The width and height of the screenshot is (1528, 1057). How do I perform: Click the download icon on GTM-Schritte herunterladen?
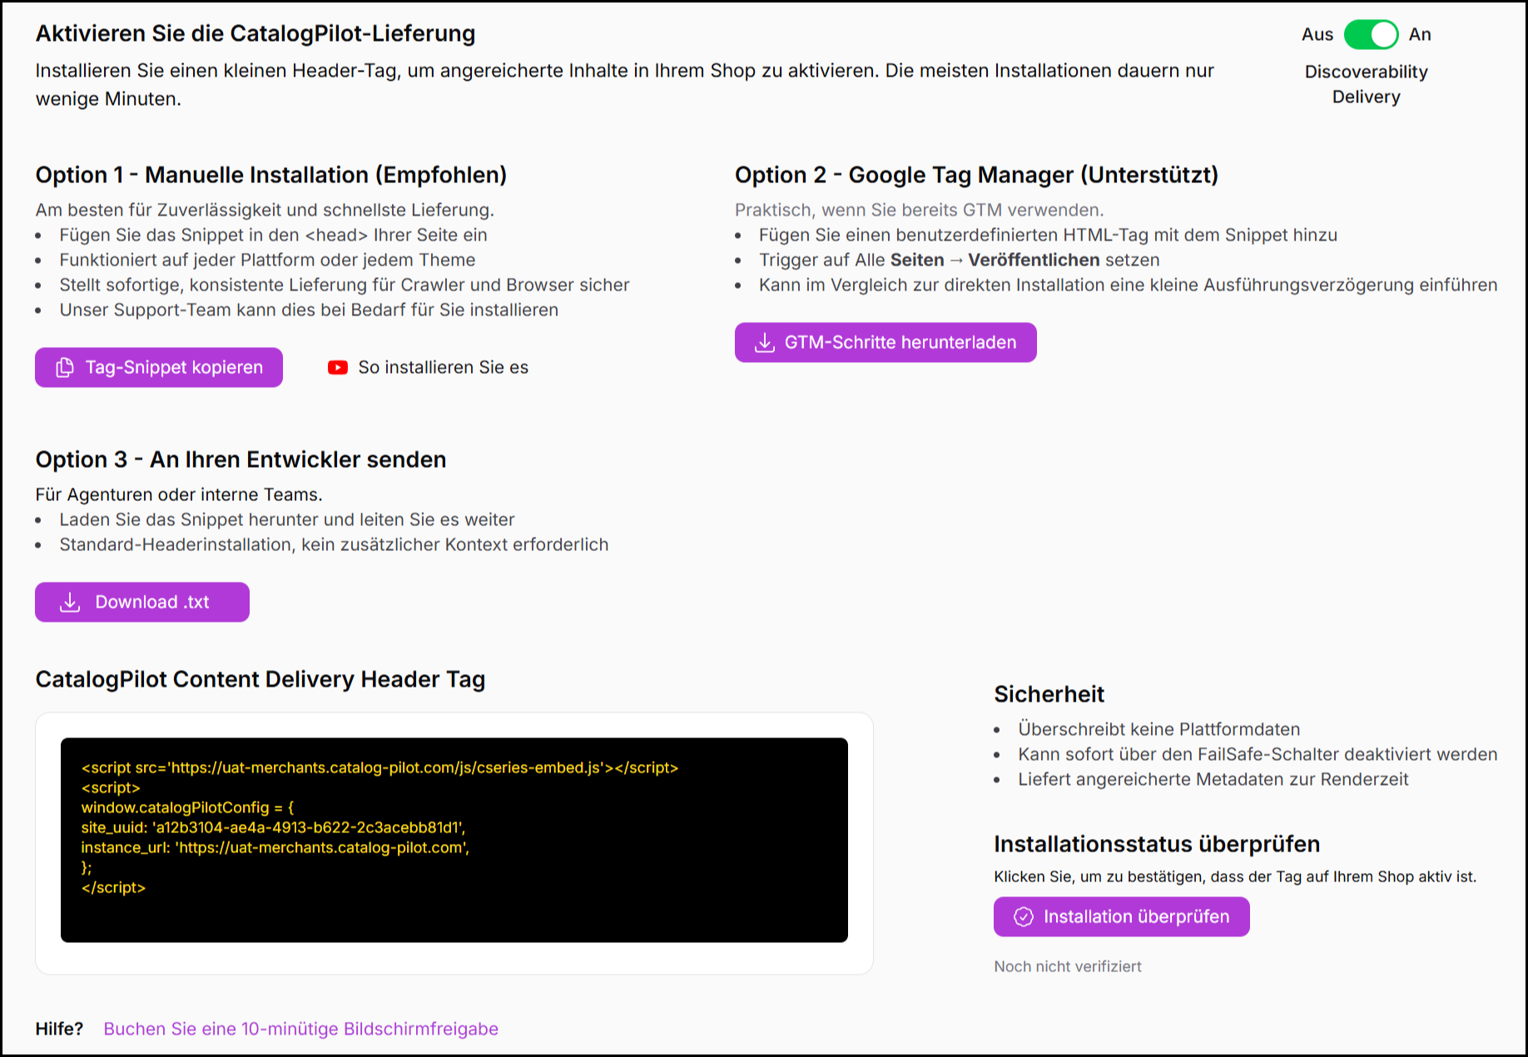[x=764, y=343]
